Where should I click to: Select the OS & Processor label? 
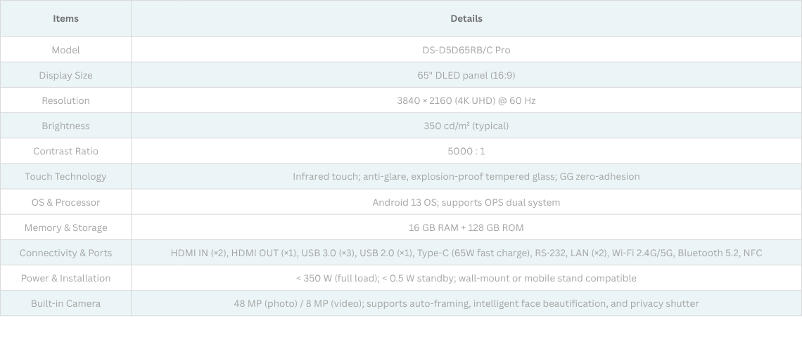[65, 202]
